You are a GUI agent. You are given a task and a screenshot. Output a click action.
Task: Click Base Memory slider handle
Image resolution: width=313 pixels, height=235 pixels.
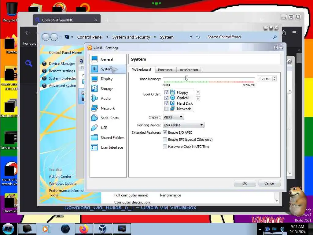coord(186,78)
